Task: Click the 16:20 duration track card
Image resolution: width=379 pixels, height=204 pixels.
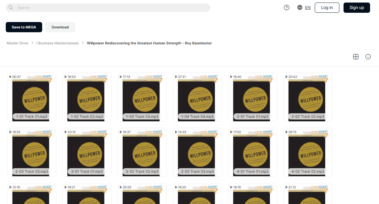Action: click(x=197, y=193)
